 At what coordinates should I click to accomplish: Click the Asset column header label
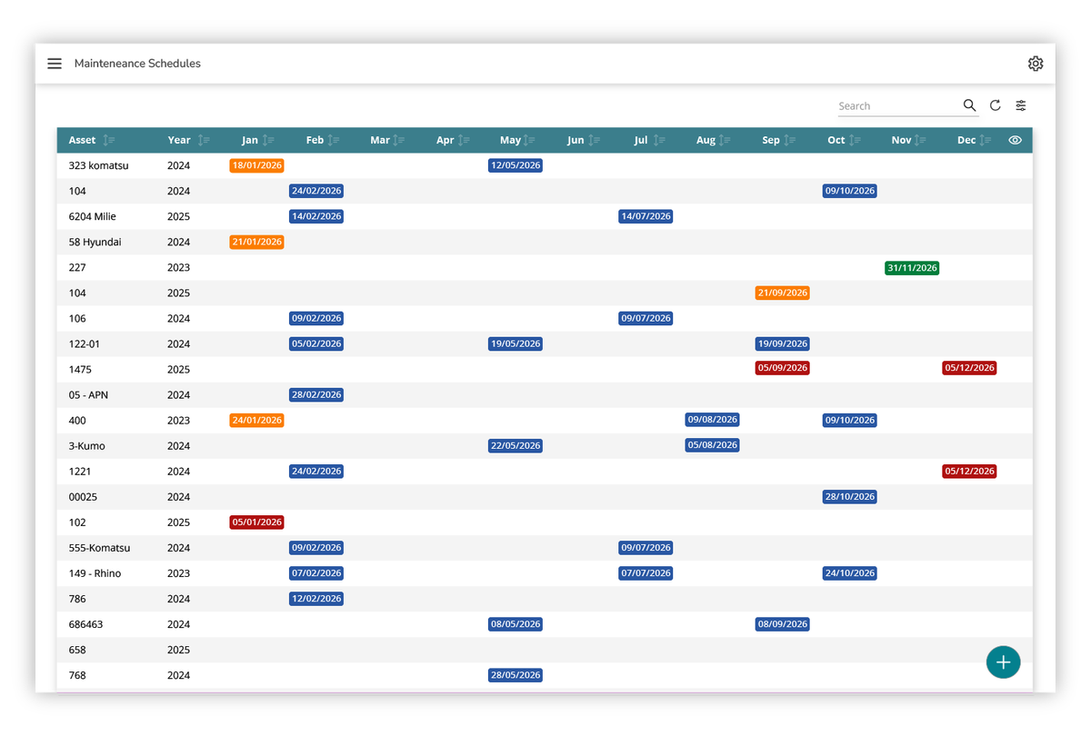coord(82,140)
